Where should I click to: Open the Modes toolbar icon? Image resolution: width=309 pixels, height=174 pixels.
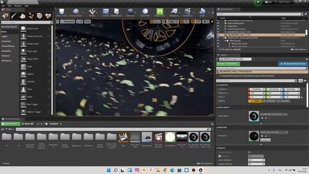92,13
